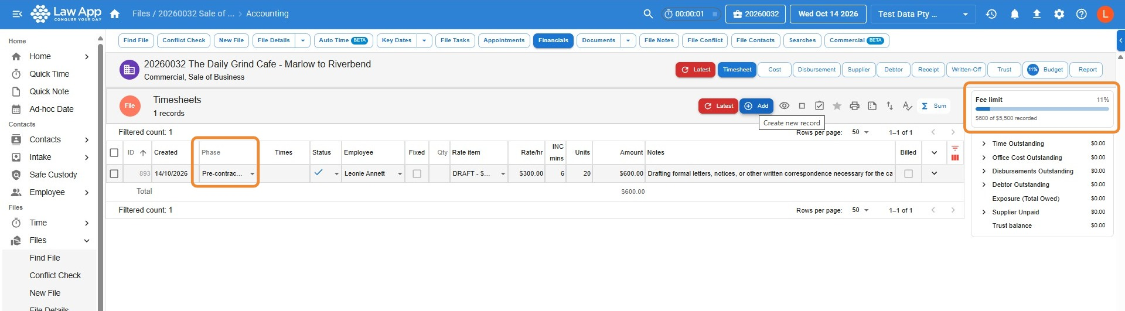
Task: Stop the running timer at 00:00:01
Action: tap(714, 14)
